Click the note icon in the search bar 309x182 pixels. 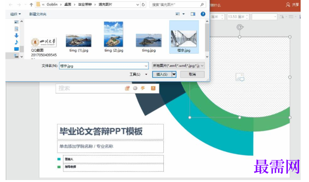(x=127, y=88)
